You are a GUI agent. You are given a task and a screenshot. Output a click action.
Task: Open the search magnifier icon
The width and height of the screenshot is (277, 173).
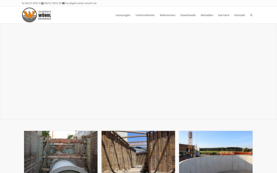251,15
